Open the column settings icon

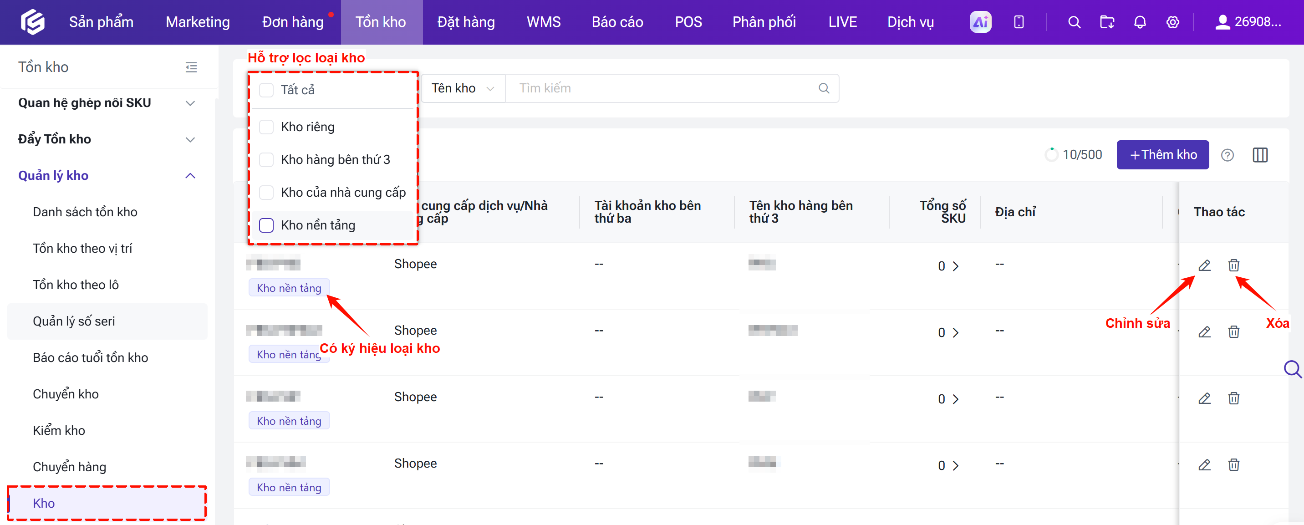(1260, 155)
